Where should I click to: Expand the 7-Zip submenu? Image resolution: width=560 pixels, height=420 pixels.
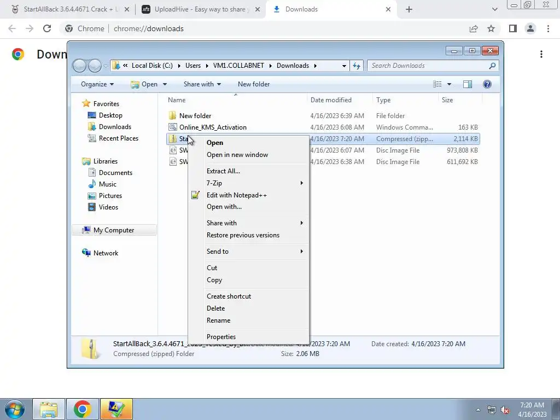[x=248, y=183]
